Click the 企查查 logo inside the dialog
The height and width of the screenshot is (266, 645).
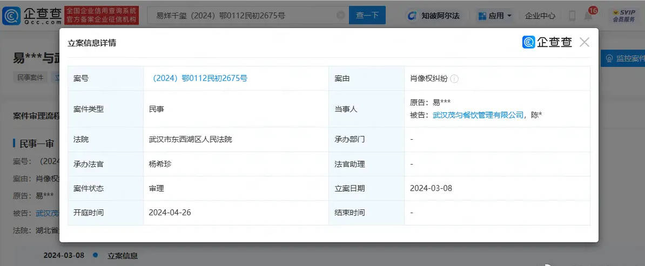(547, 42)
